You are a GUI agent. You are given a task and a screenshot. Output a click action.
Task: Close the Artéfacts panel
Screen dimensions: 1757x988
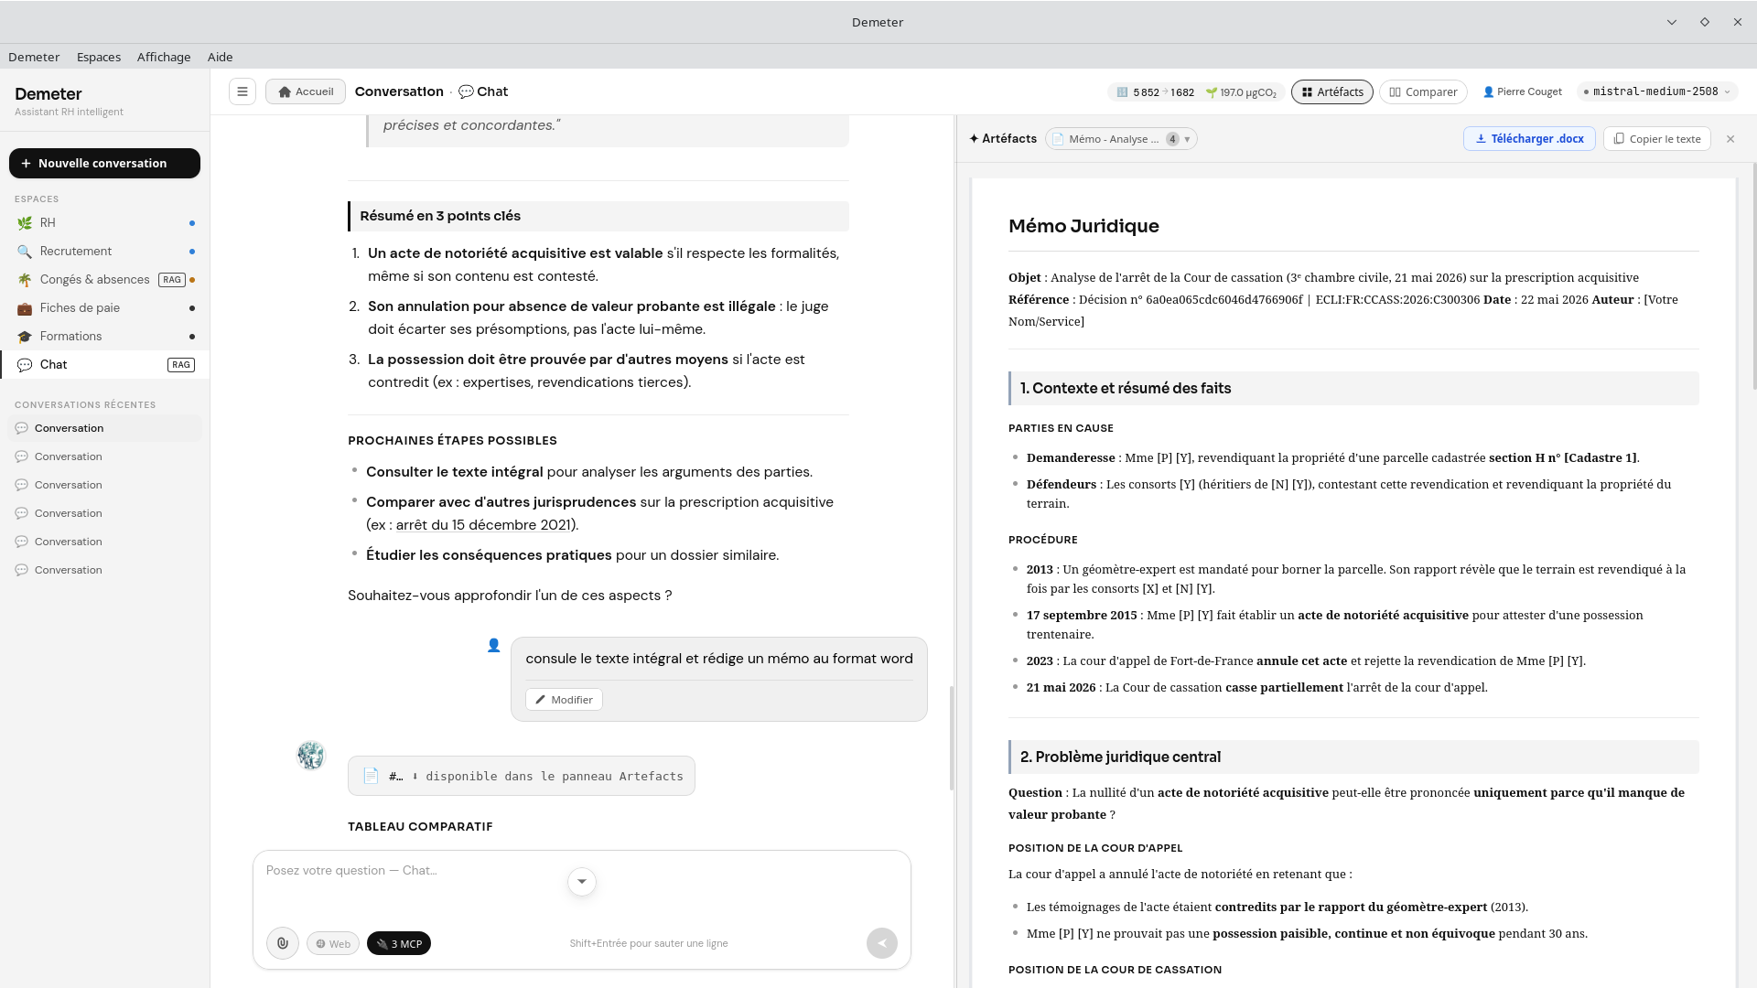click(1730, 139)
